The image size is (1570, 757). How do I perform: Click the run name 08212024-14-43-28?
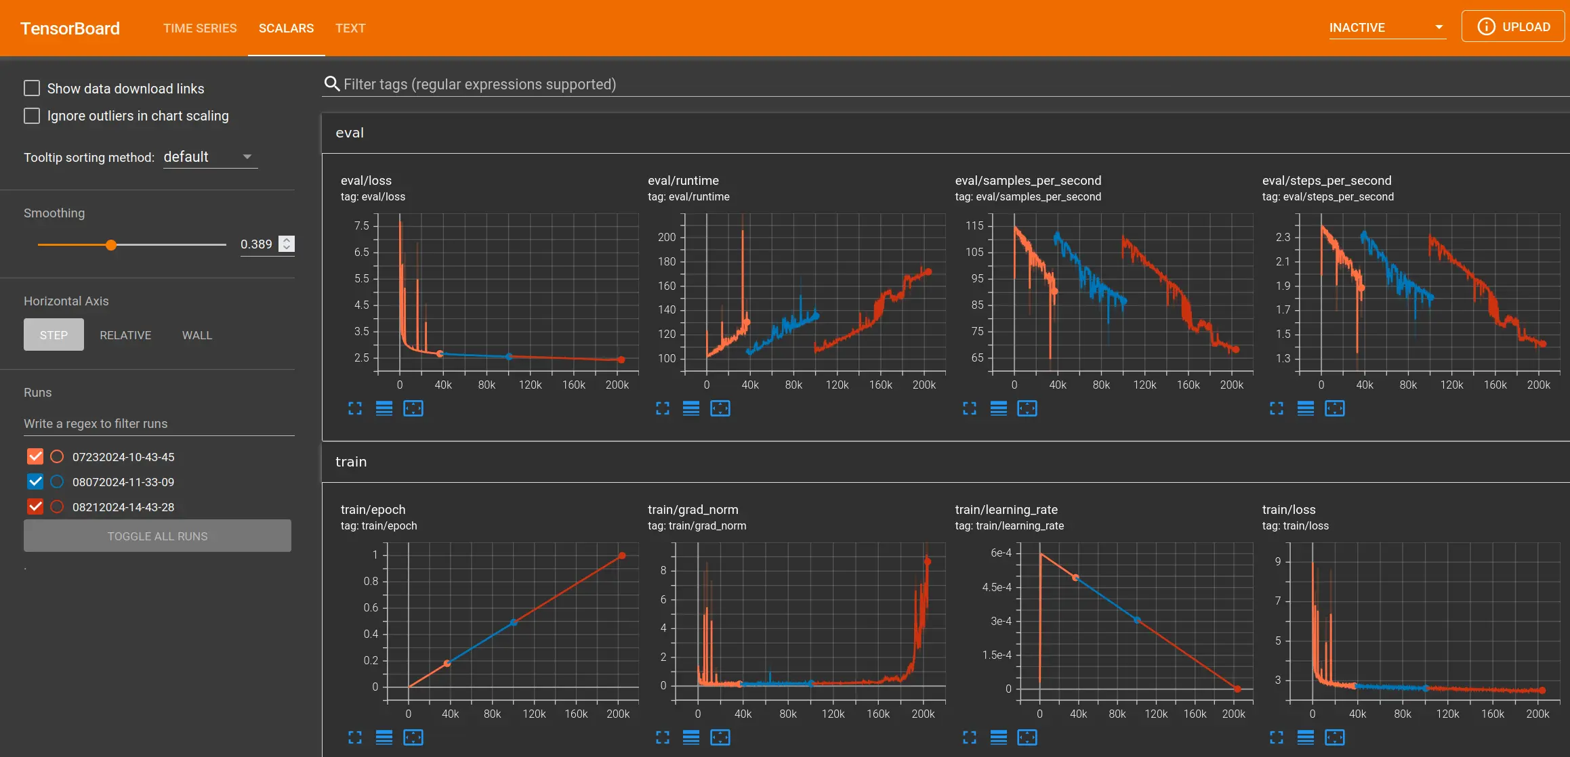coord(123,507)
